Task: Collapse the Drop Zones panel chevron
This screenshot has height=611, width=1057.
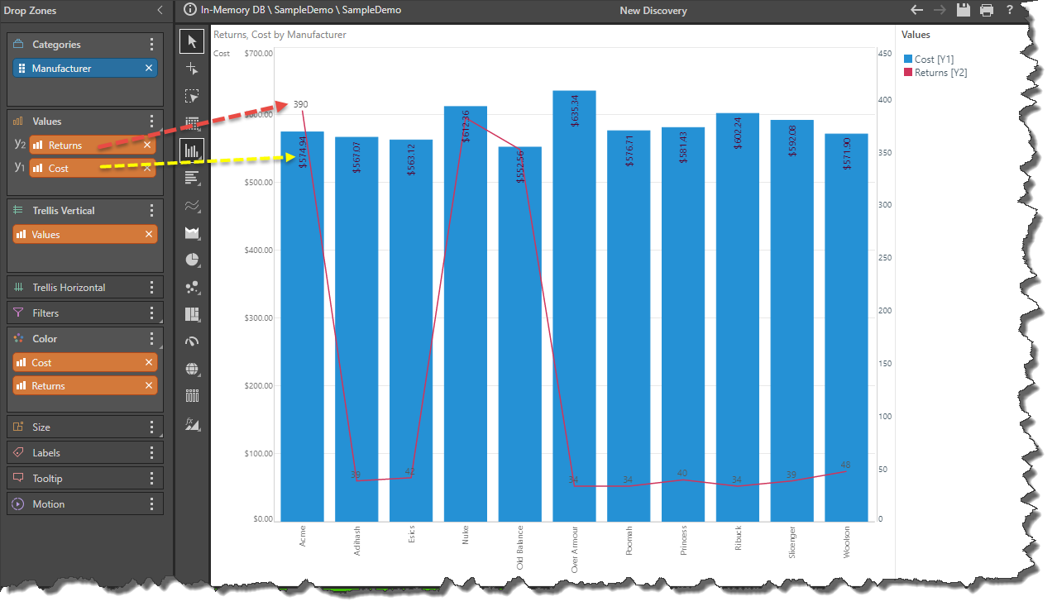Action: (x=160, y=10)
